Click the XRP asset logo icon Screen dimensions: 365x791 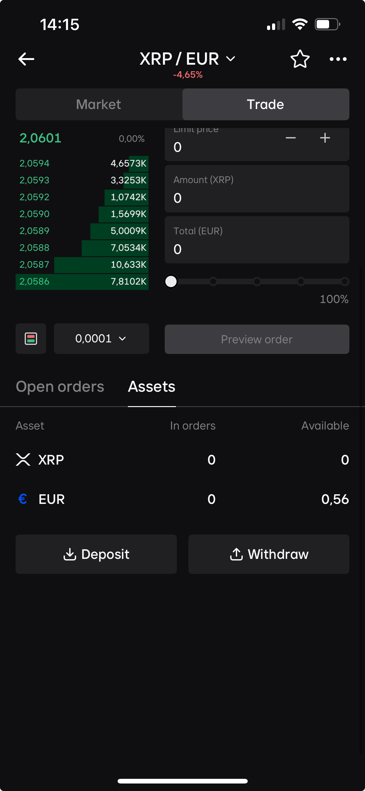click(x=23, y=460)
